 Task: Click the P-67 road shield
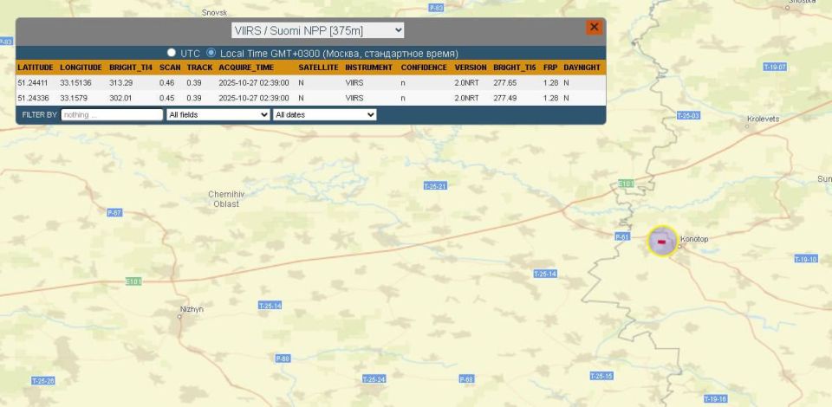point(114,212)
